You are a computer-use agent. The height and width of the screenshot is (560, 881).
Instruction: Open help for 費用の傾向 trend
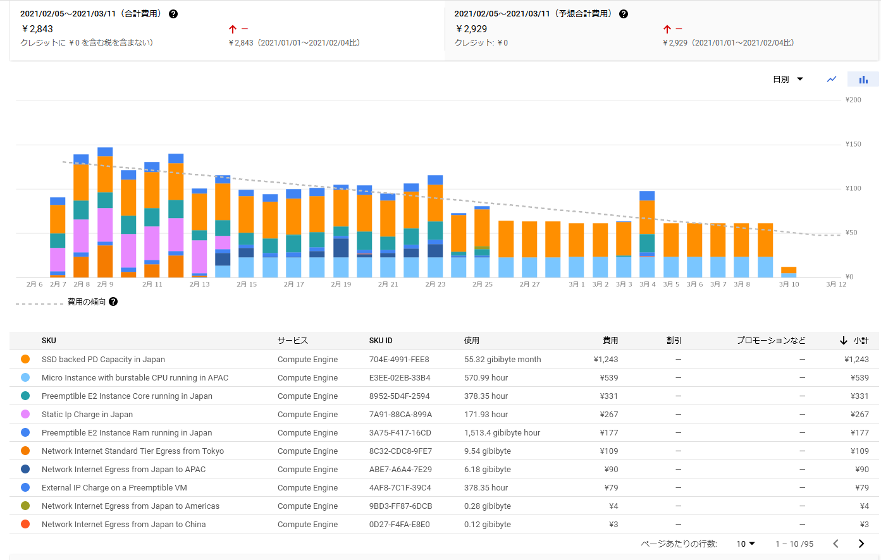tap(113, 301)
